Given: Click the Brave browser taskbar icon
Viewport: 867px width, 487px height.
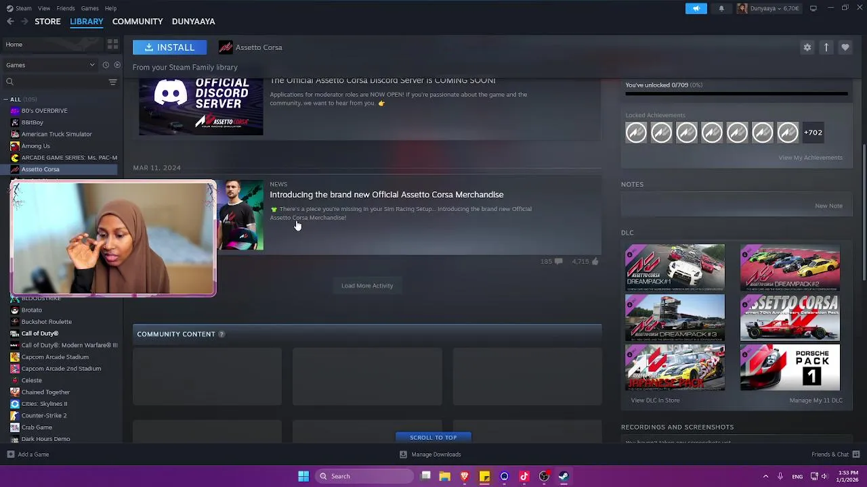Looking at the screenshot, I should [x=465, y=476].
